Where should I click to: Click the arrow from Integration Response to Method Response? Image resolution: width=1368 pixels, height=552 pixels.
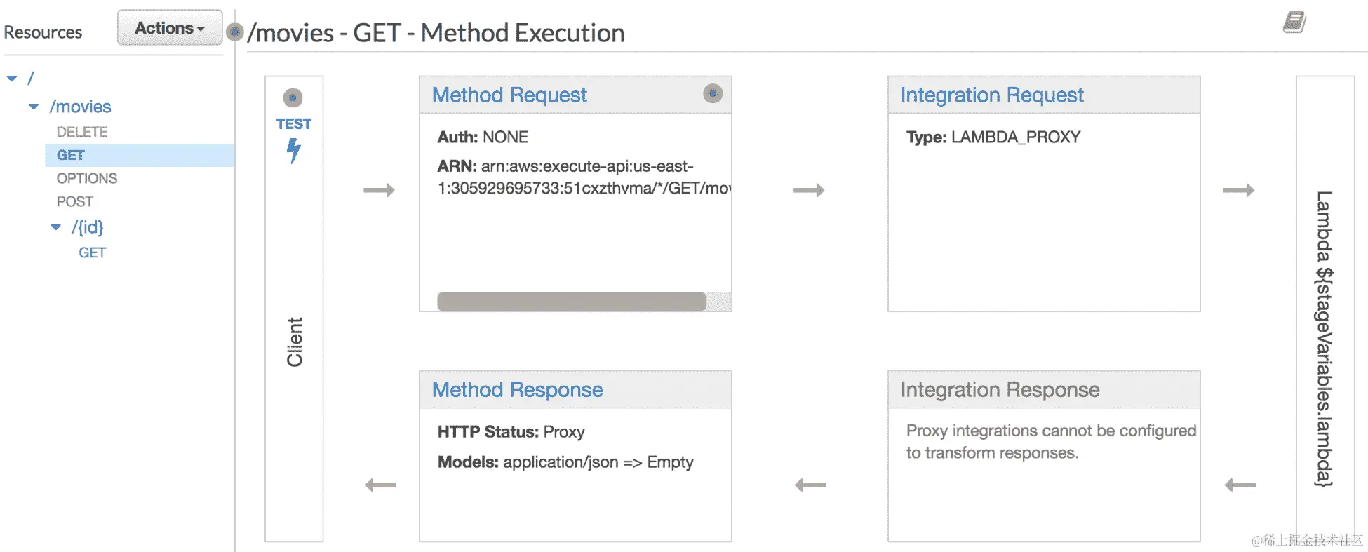(x=810, y=485)
